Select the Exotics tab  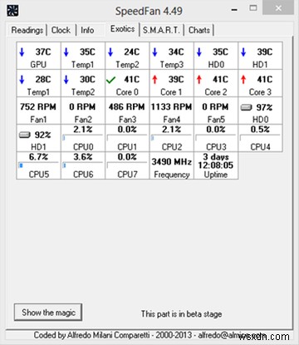point(123,28)
